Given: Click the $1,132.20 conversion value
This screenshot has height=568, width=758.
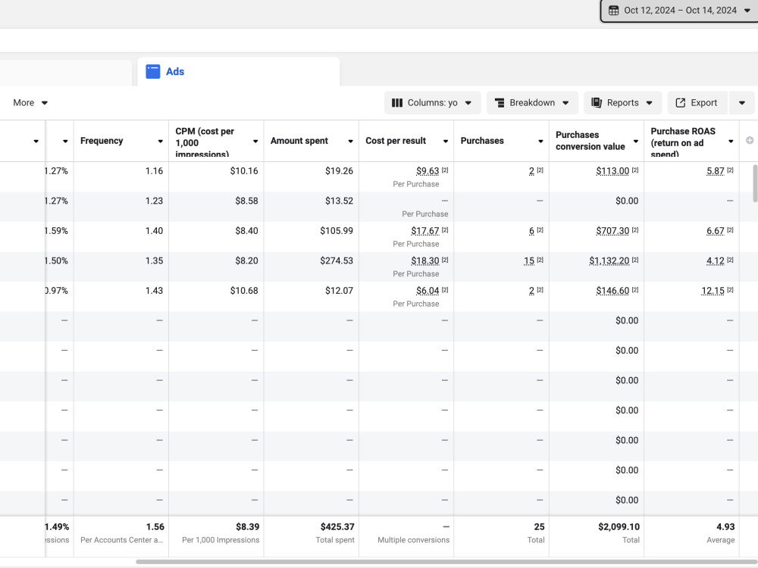Looking at the screenshot, I should 609,261.
